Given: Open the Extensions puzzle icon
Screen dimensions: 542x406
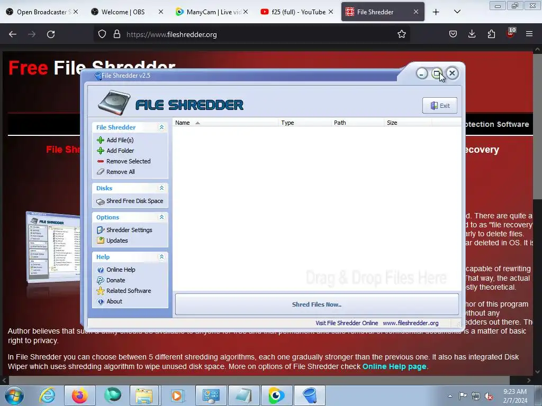Looking at the screenshot, I should coord(491,34).
